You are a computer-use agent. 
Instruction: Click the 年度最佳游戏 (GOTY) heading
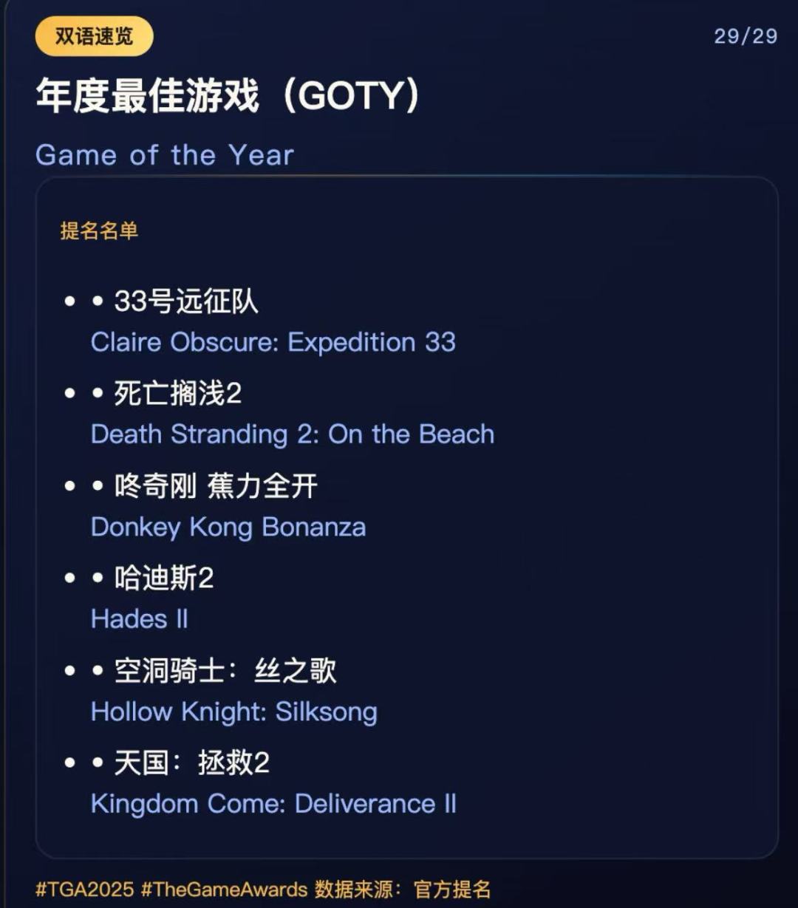pyautogui.click(x=228, y=96)
